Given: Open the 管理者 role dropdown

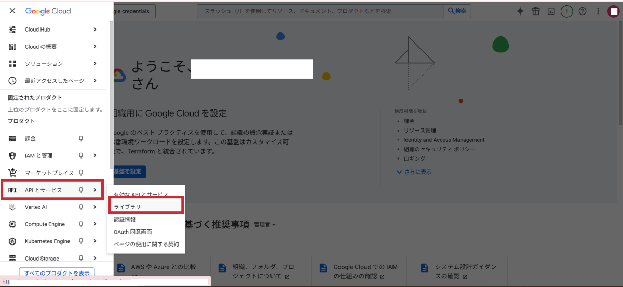Looking at the screenshot, I should pyautogui.click(x=264, y=225).
